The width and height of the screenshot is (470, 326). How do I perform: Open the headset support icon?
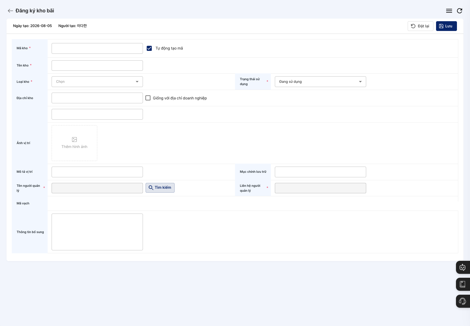pos(462,301)
